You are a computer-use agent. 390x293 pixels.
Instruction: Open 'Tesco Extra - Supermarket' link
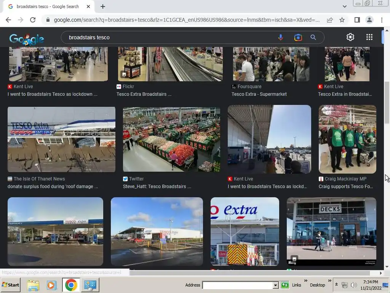point(259,94)
